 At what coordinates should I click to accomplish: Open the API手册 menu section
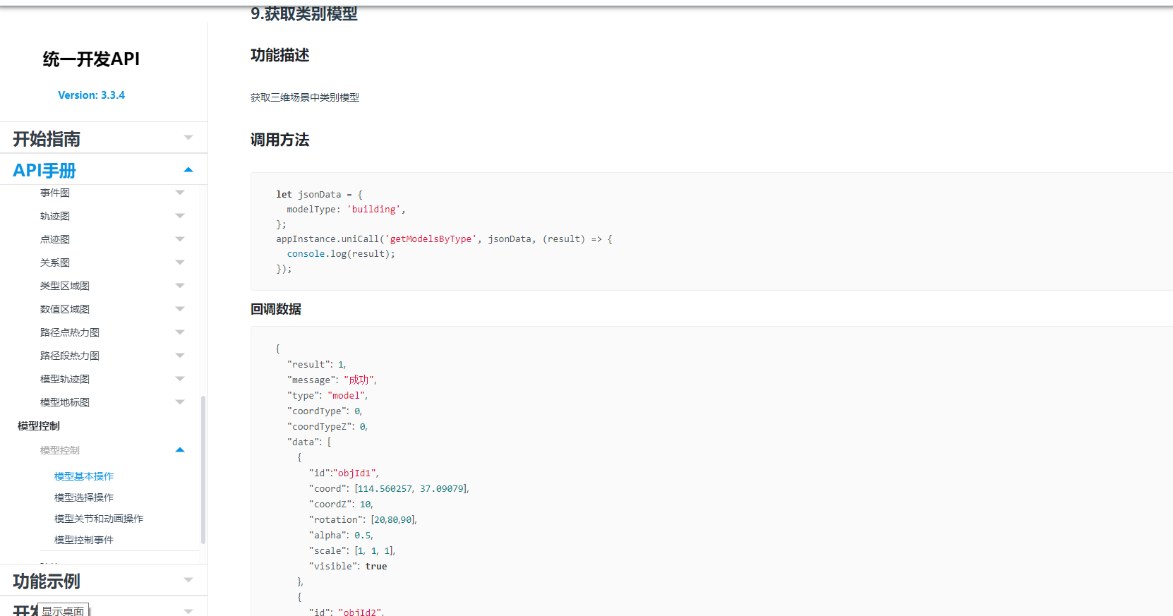44,170
